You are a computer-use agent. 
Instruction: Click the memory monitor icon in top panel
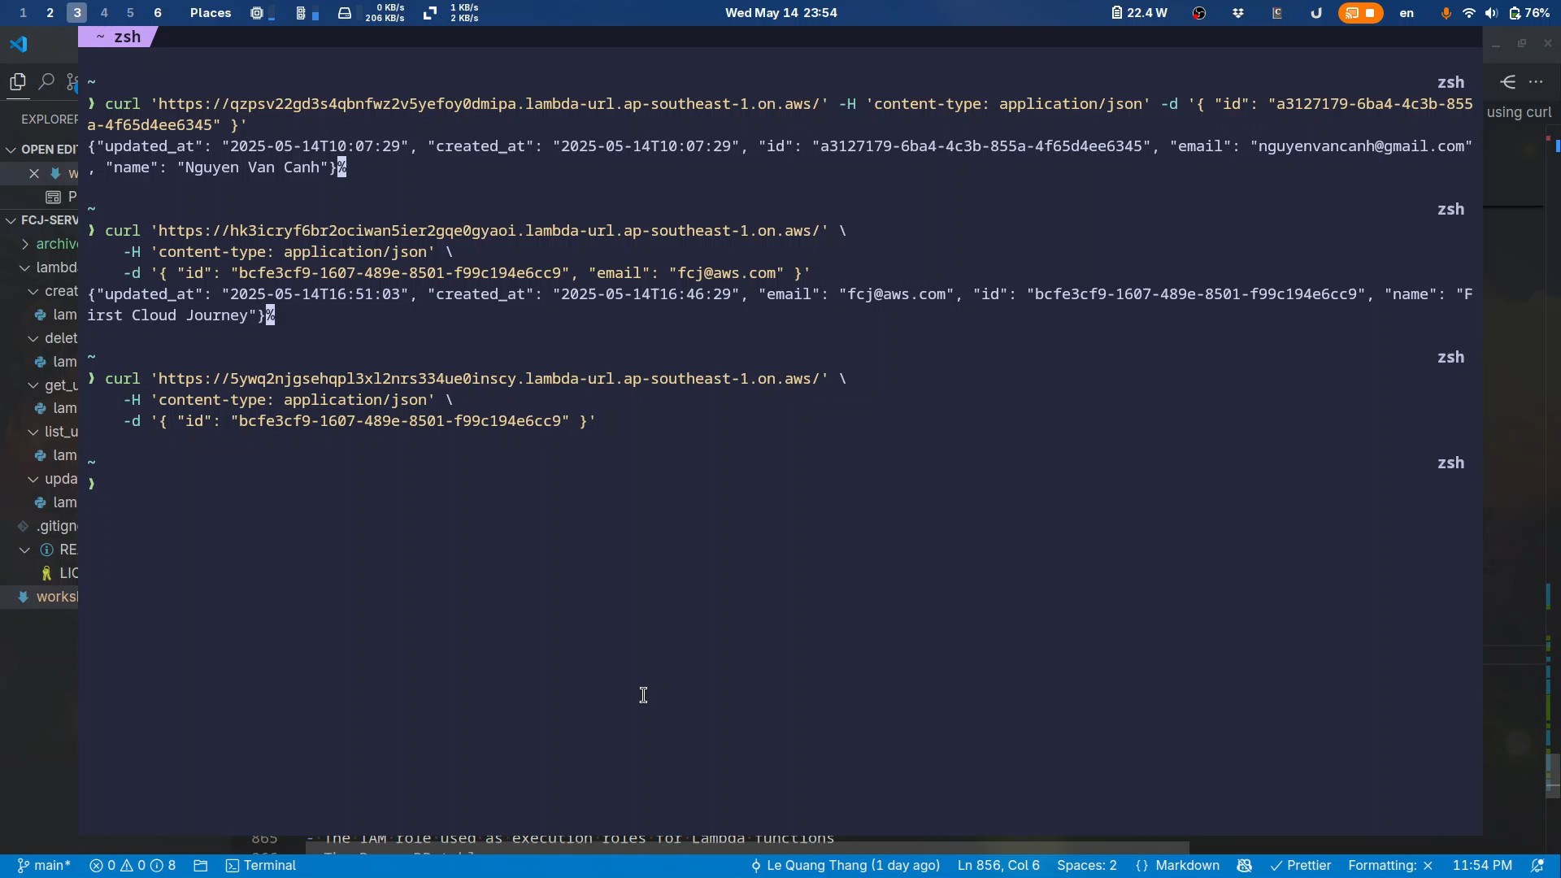tap(301, 13)
